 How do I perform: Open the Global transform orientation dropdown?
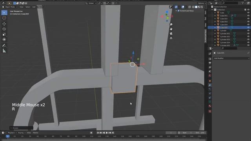91,3
